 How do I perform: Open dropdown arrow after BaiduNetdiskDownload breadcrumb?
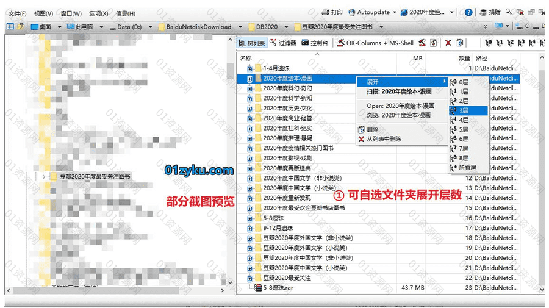pos(240,27)
